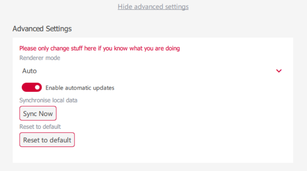Click the 'Hide advanced settings' link
The height and width of the screenshot is (171, 307).
153,7
